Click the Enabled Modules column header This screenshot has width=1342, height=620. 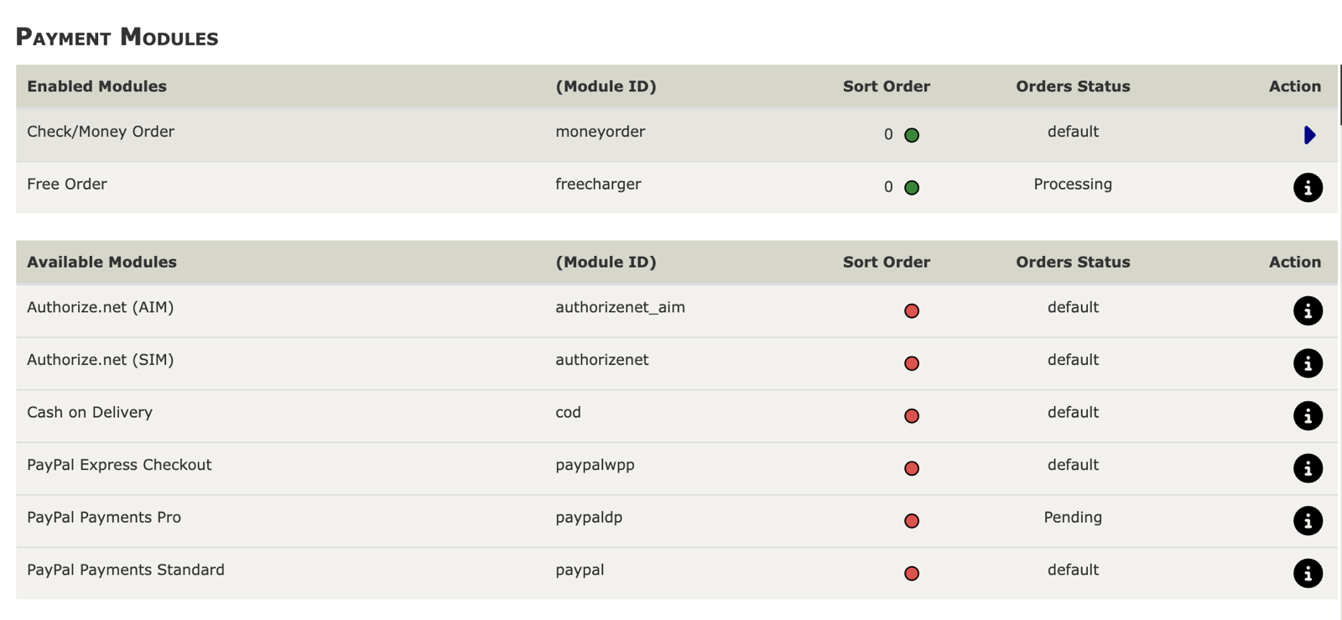pos(96,86)
